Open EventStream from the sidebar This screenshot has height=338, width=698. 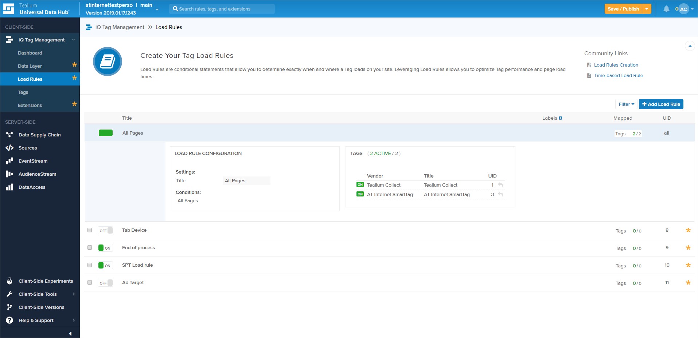(33, 161)
